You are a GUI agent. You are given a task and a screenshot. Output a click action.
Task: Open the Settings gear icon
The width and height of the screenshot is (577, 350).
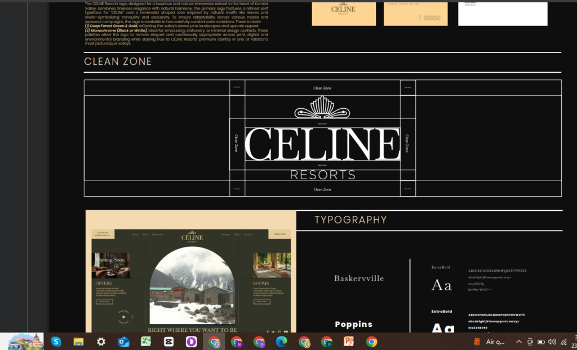(101, 342)
